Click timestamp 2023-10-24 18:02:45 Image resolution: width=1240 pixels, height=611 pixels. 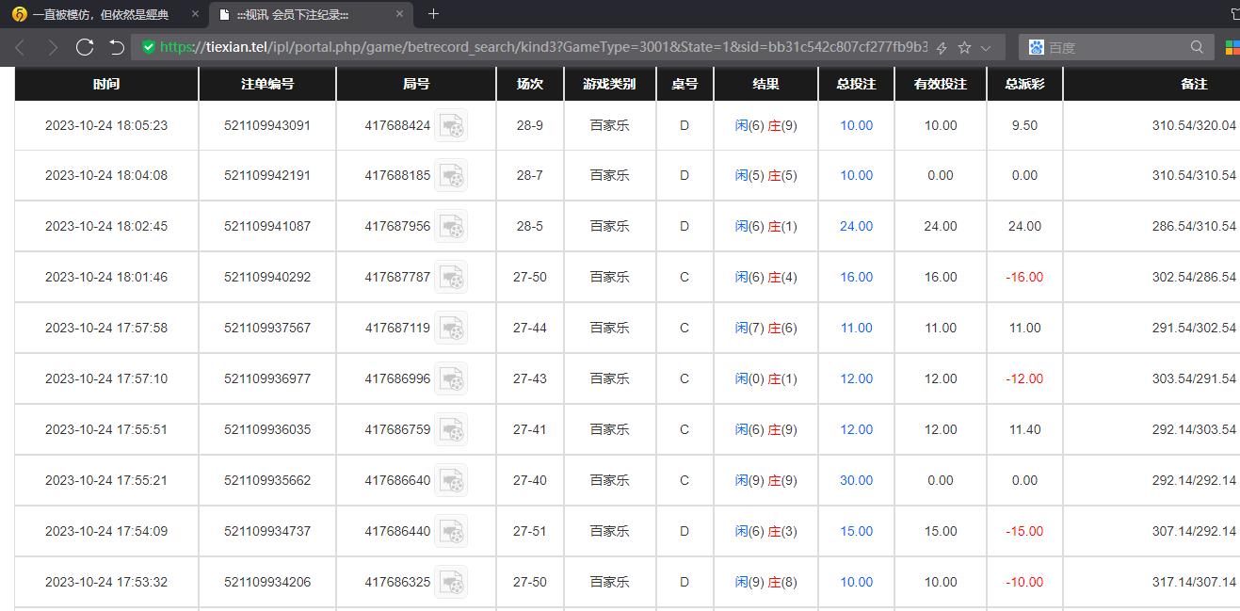click(106, 226)
